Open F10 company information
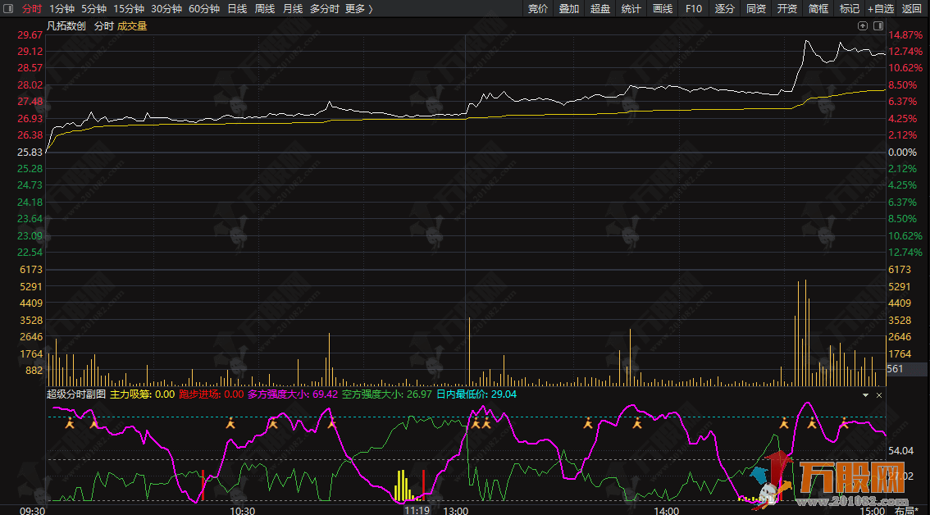 (694, 8)
